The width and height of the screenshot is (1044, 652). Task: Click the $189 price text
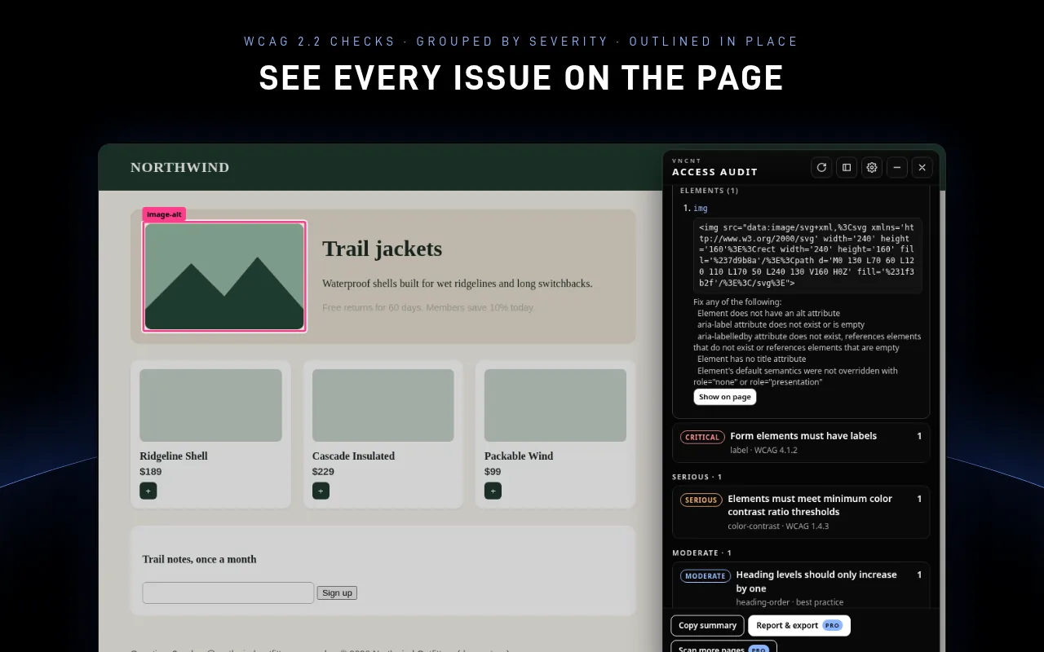pos(151,471)
